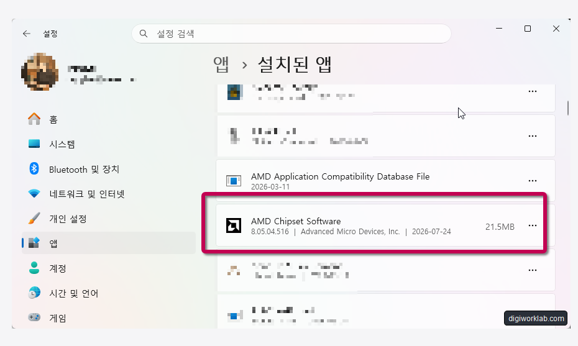Click the 8.05.04.516 version text
The width and height of the screenshot is (578, 346).
270,232
